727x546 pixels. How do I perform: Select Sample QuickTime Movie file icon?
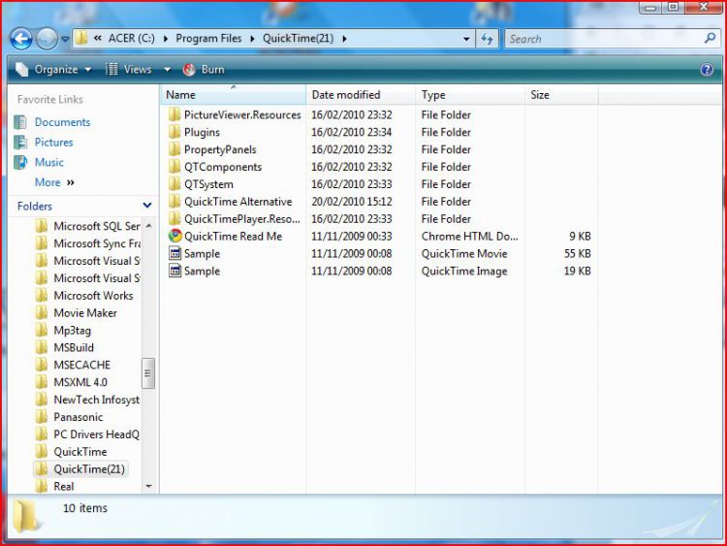tap(174, 254)
